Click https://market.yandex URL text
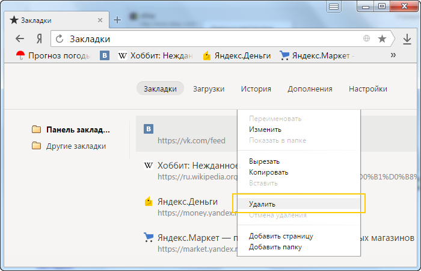Screen dimensions: 421x271 [197, 249]
